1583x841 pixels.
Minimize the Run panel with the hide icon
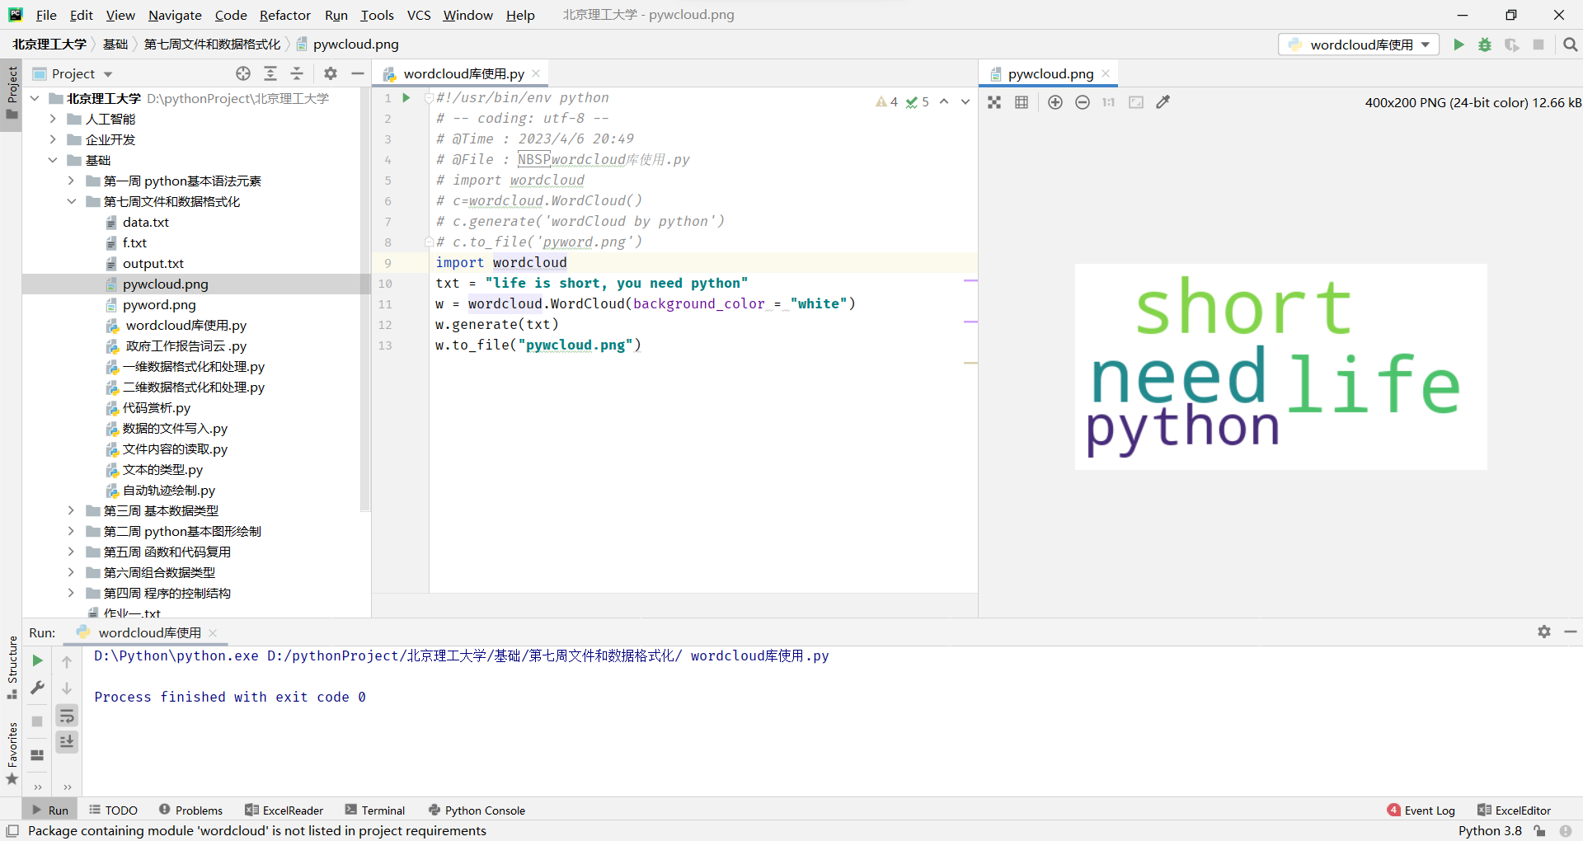point(1571,632)
